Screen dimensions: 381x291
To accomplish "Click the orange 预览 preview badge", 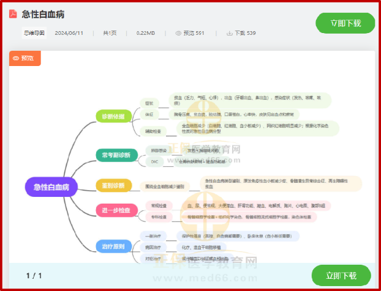I will [x=26, y=59].
